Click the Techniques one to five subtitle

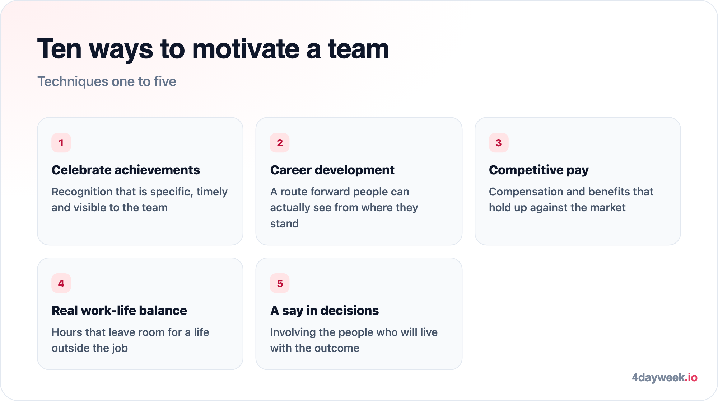107,81
